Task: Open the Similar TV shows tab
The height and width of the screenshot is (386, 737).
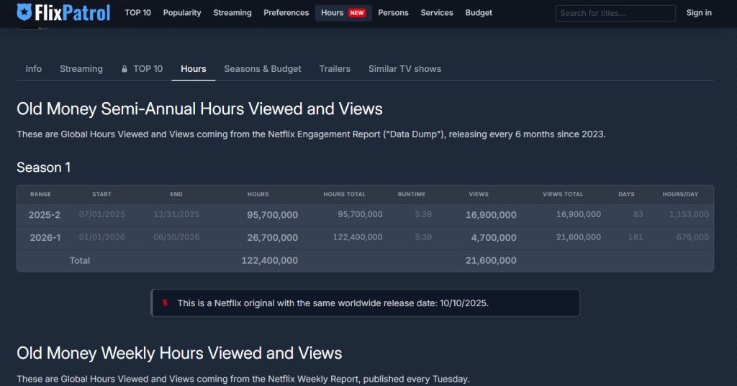Action: pos(404,68)
